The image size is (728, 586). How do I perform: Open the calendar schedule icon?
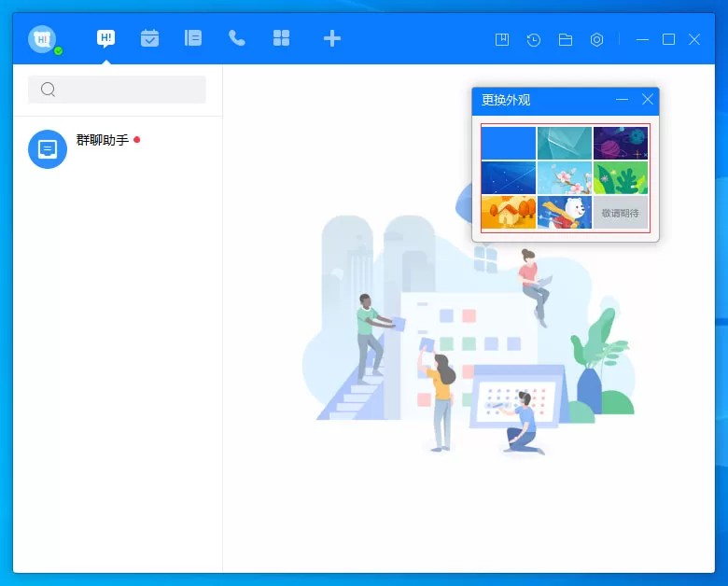click(149, 38)
